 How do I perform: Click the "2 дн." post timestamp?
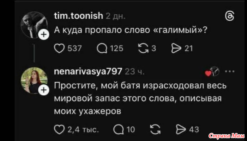click(115, 16)
